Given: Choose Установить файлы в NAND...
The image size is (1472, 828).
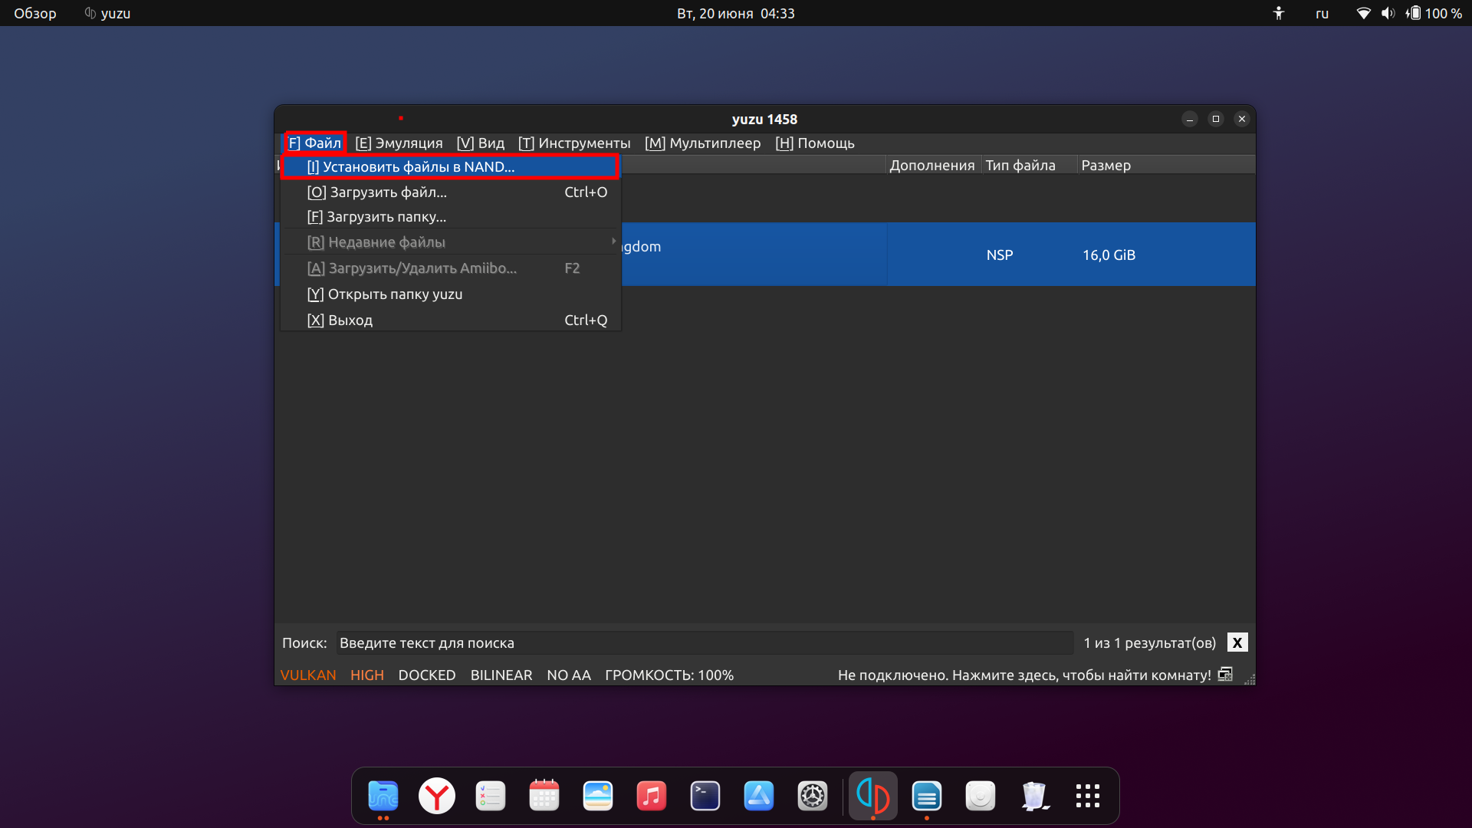Looking at the screenshot, I should click(x=451, y=166).
